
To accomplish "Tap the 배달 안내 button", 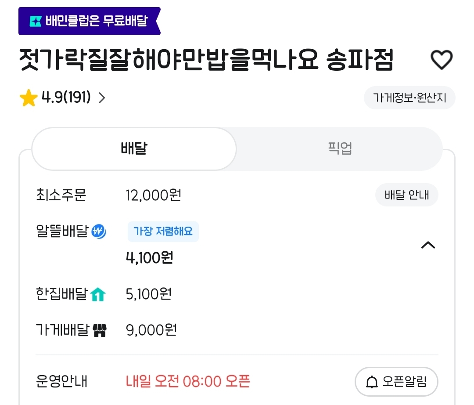I will [406, 195].
